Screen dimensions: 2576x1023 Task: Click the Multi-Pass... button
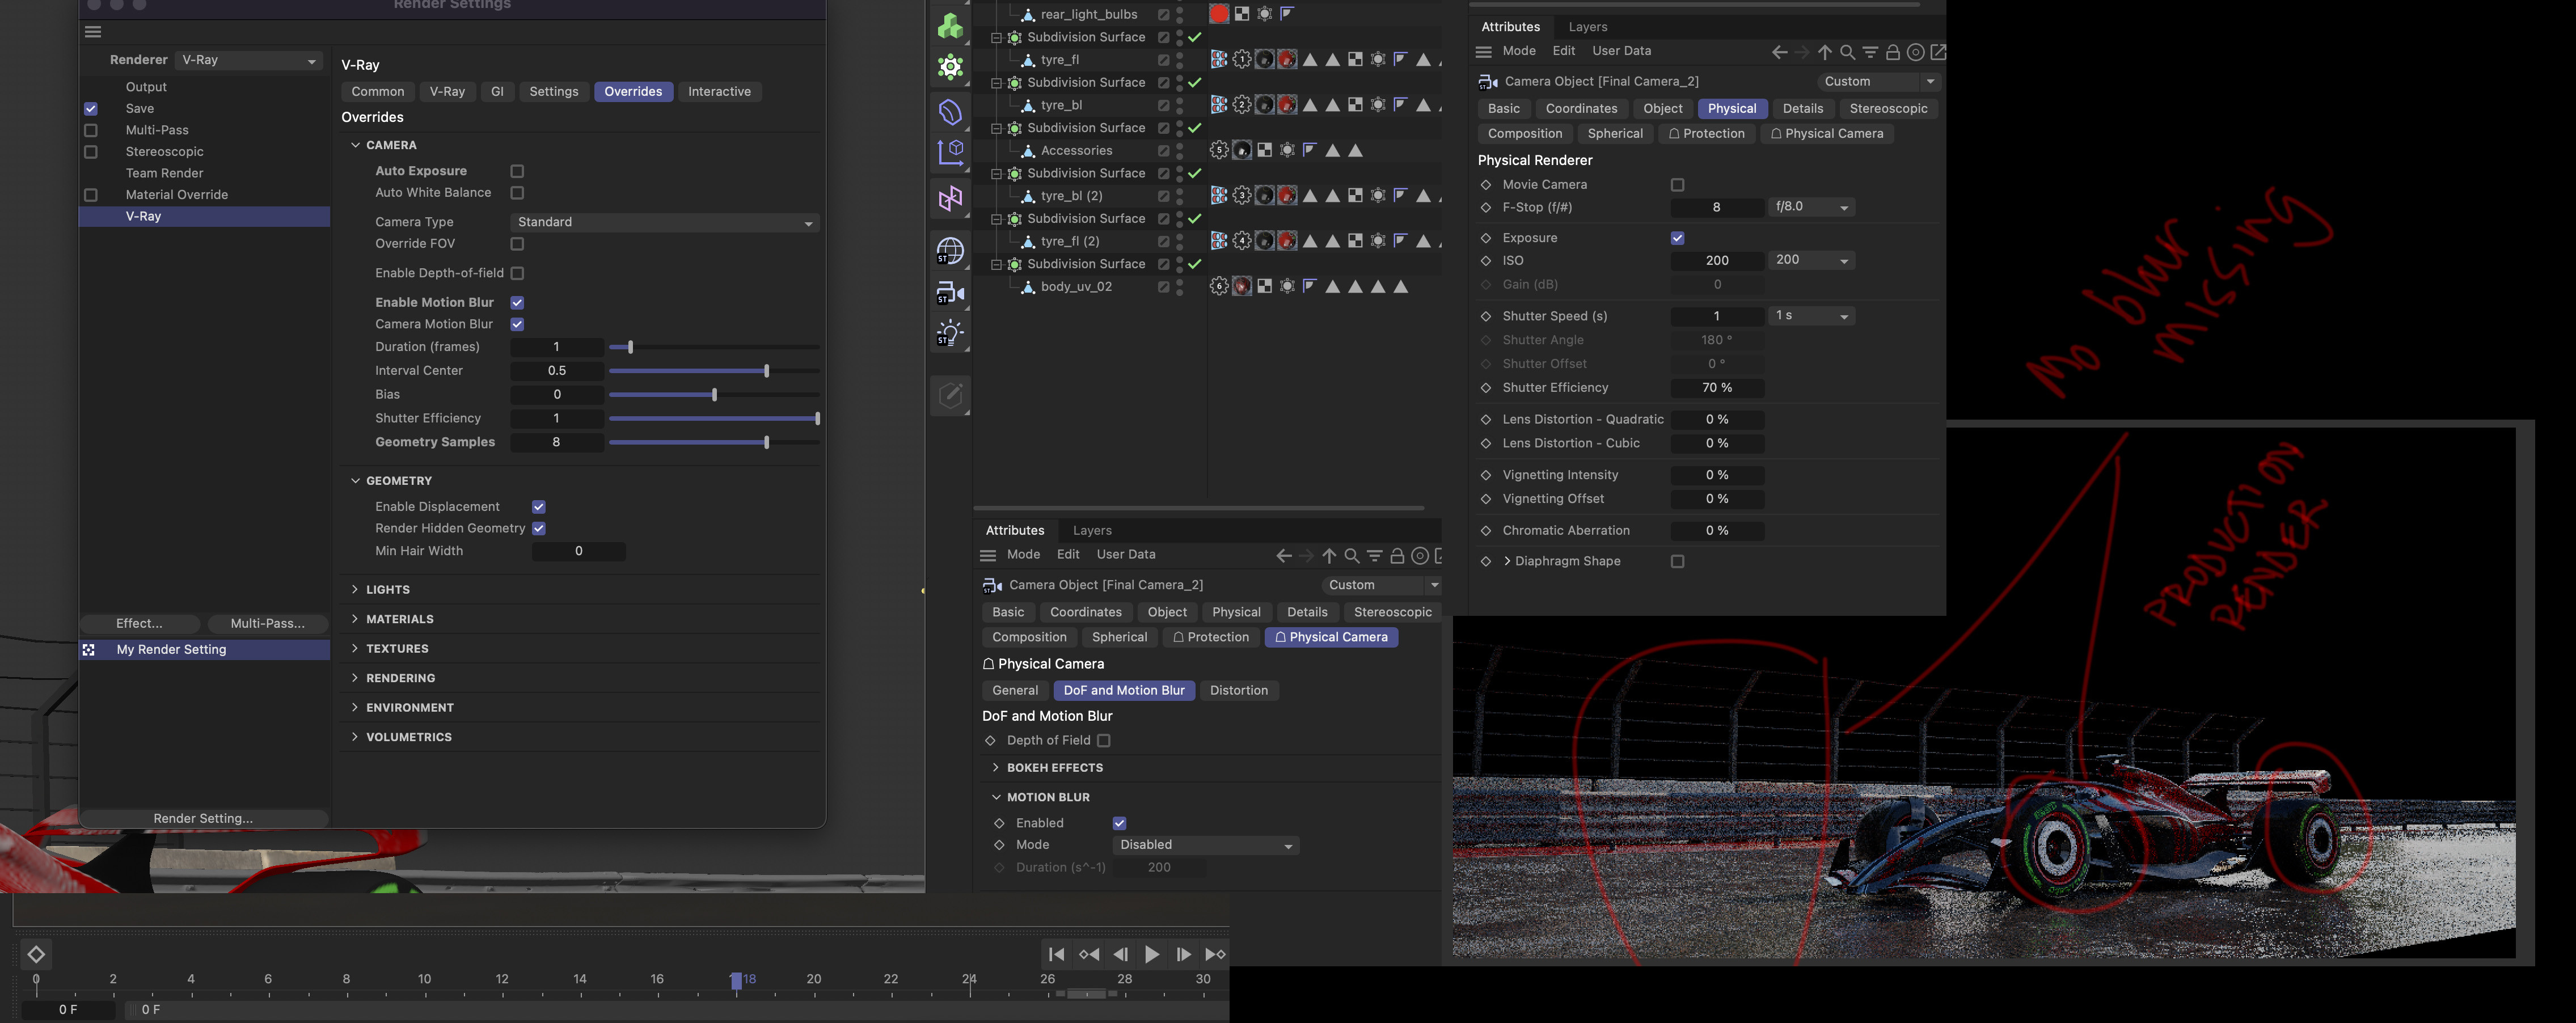267,623
